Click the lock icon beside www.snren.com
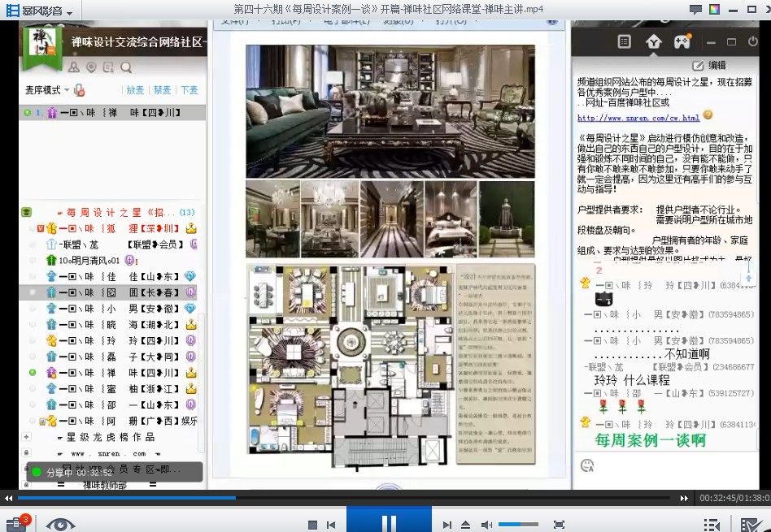771x532 pixels. tap(27, 453)
